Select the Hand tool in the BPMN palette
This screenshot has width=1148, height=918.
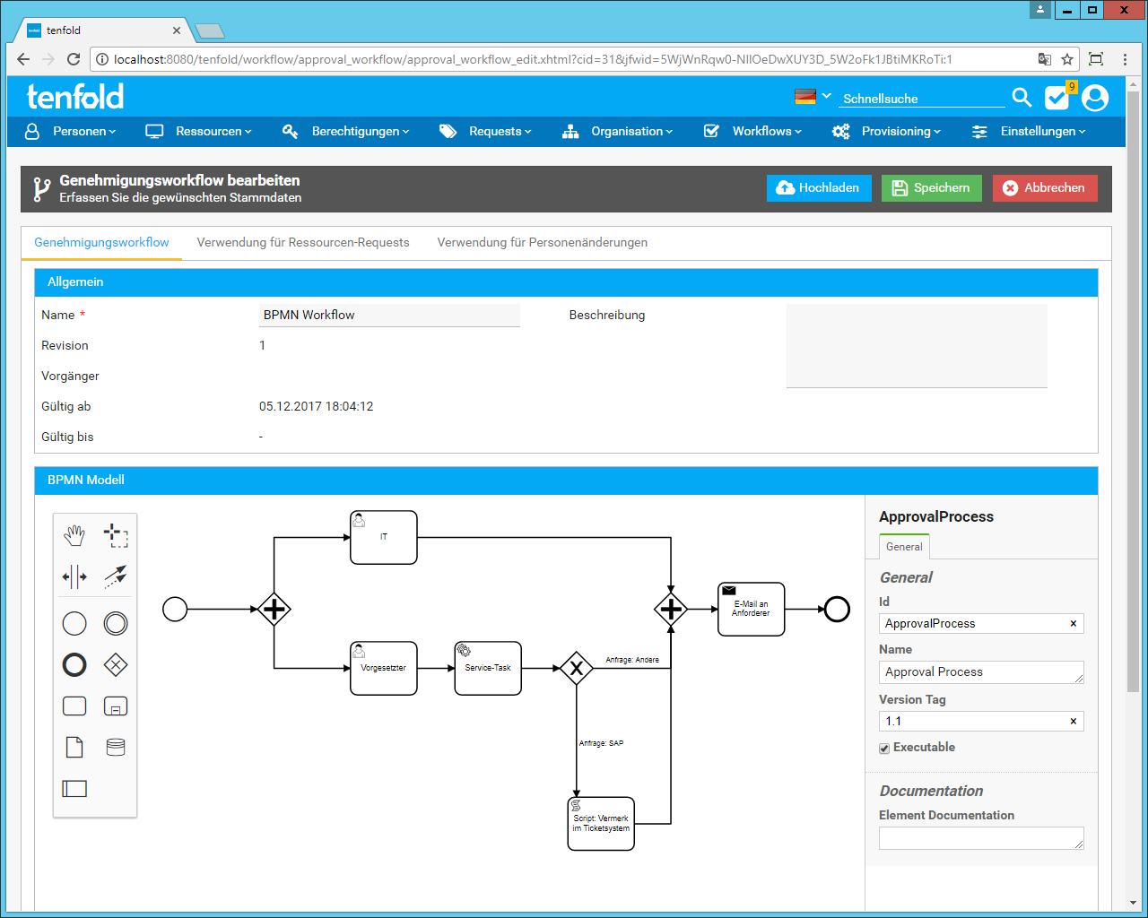pos(74,534)
